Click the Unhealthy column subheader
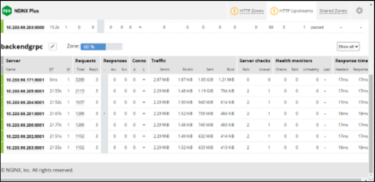Viewport: 375px width, 182px height. coord(311,69)
